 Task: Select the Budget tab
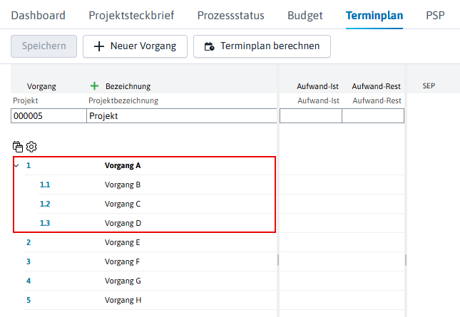pos(305,15)
